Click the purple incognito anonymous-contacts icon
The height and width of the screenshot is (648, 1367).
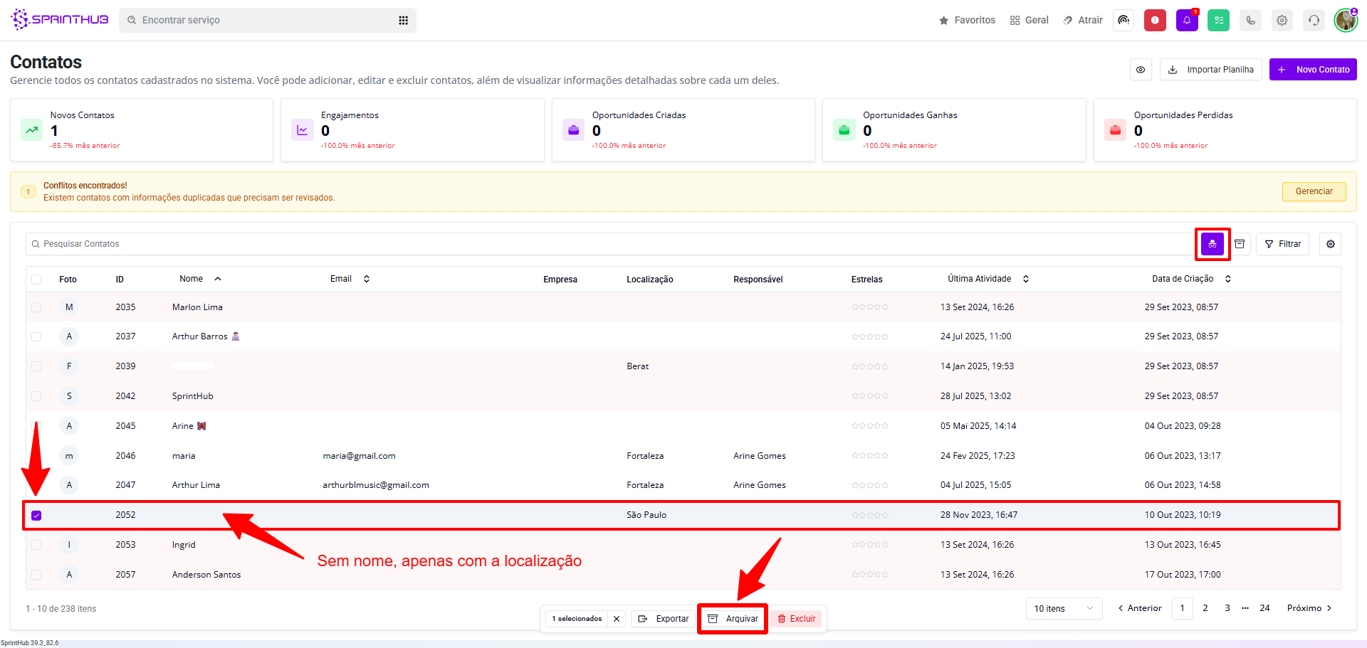tap(1212, 244)
